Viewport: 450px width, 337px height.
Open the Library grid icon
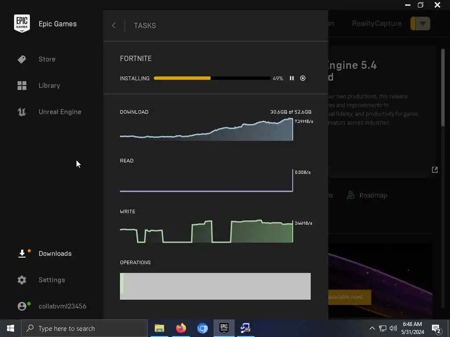click(x=22, y=86)
